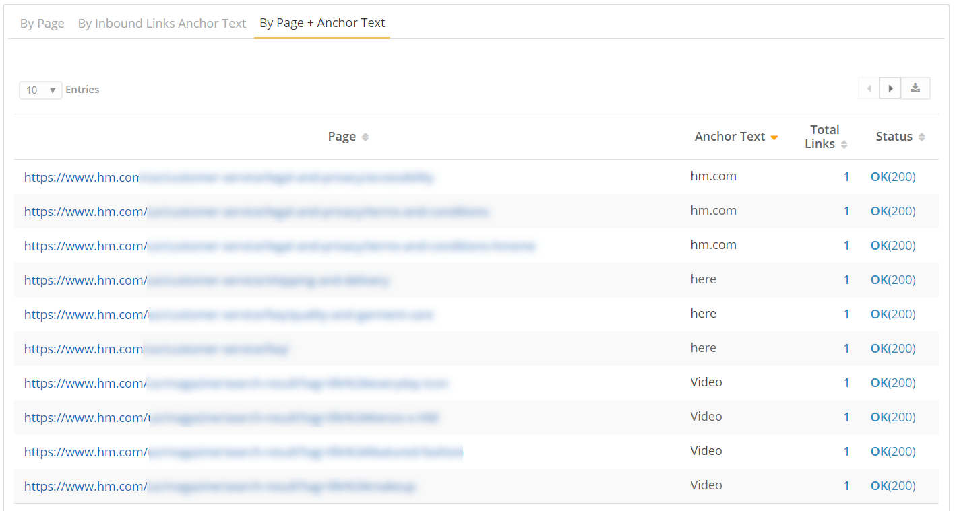Switch to the By Page tab
The height and width of the screenshot is (511, 955).
[42, 22]
